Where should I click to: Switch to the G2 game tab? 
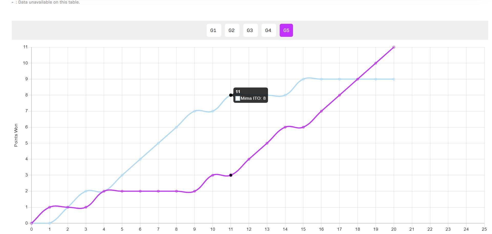click(x=232, y=30)
